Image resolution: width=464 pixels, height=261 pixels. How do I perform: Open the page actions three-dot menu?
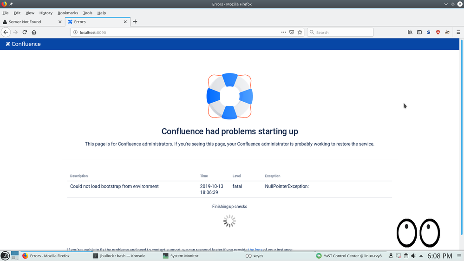click(x=283, y=32)
